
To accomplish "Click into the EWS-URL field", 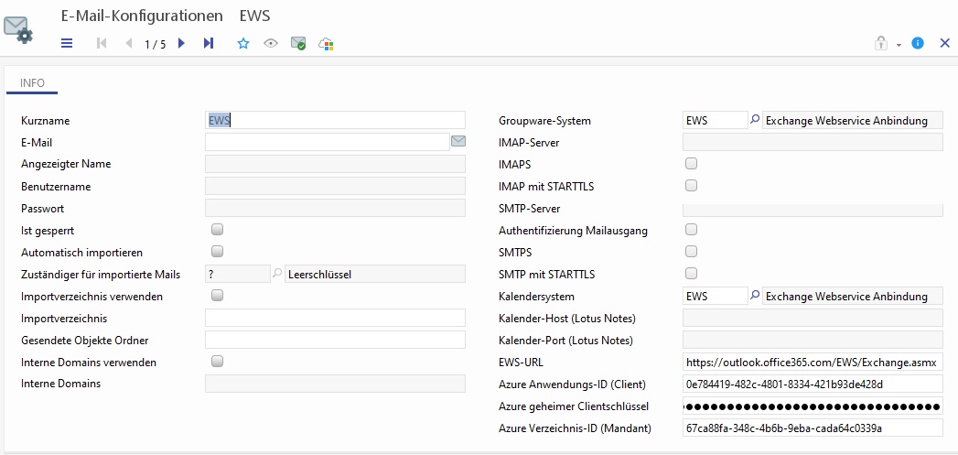I will pyautogui.click(x=813, y=362).
